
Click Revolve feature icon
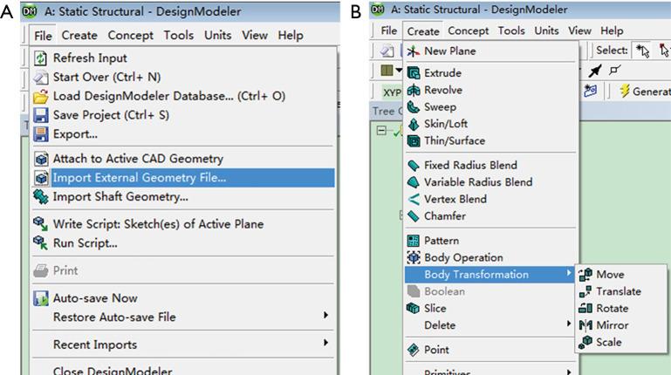tap(414, 90)
